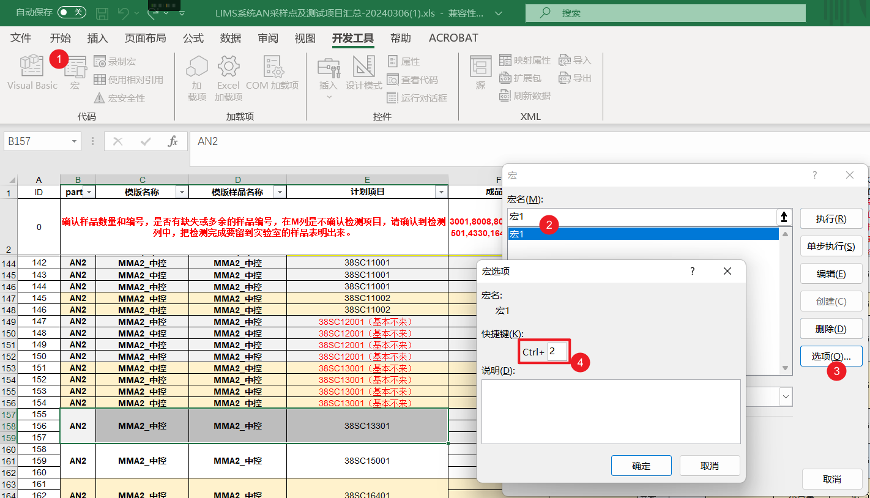Image resolution: width=870 pixels, height=498 pixels.
Task: Toggle 设计模式 design mode icon
Action: tap(363, 72)
